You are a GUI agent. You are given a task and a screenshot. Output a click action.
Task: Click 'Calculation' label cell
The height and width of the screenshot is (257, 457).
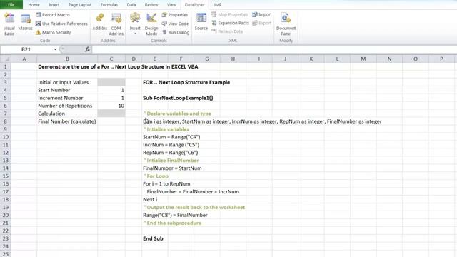point(67,114)
